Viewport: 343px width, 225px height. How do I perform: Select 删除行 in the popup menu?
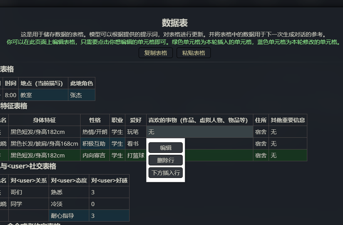click(166, 160)
